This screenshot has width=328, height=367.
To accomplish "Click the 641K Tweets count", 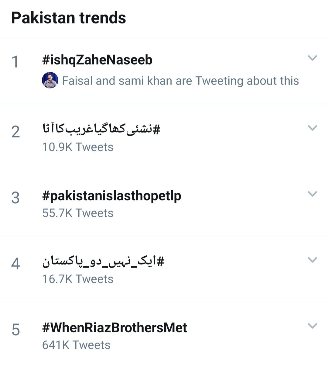I will [x=76, y=345].
